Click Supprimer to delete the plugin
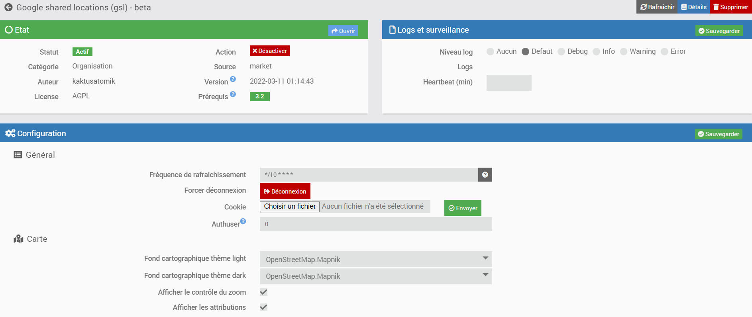This screenshot has width=752, height=317. 731,7
